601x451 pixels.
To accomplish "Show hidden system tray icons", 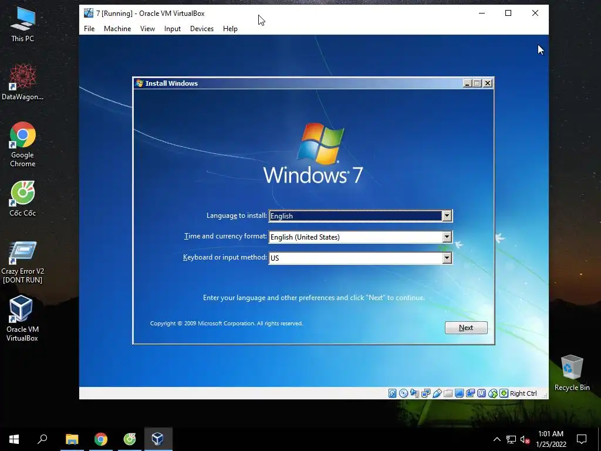I will (497, 439).
